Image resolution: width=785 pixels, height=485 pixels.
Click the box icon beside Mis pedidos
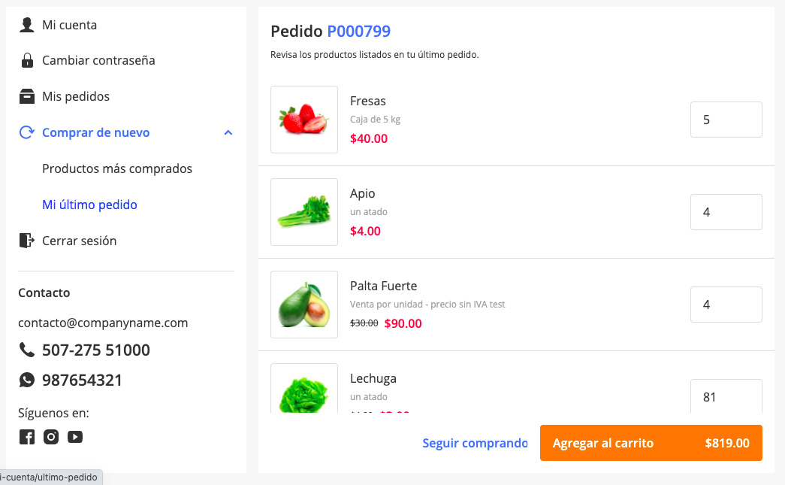point(27,96)
